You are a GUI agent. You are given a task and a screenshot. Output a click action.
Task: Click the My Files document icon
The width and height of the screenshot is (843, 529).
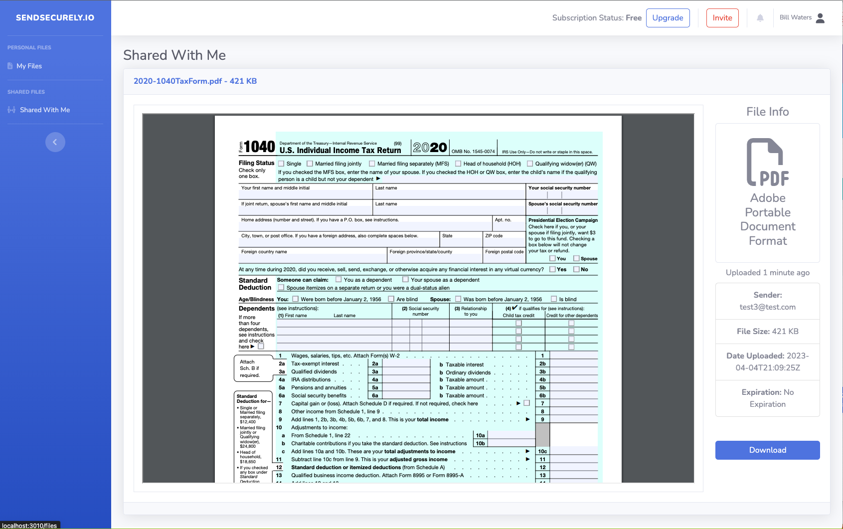pos(10,66)
